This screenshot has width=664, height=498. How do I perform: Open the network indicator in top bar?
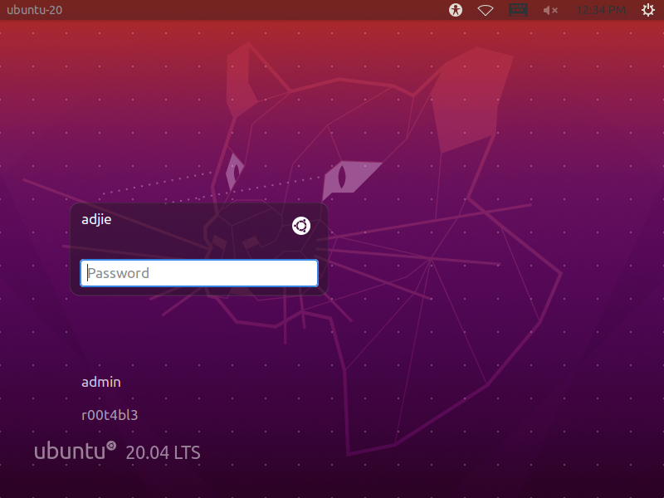point(486,10)
